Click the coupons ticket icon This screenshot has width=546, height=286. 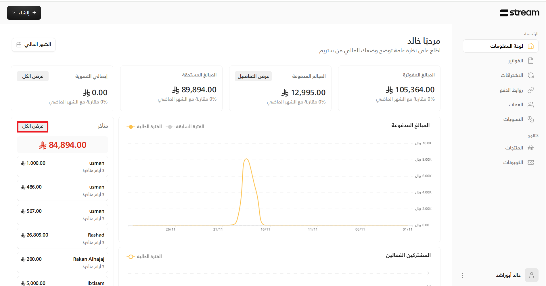coord(530,162)
